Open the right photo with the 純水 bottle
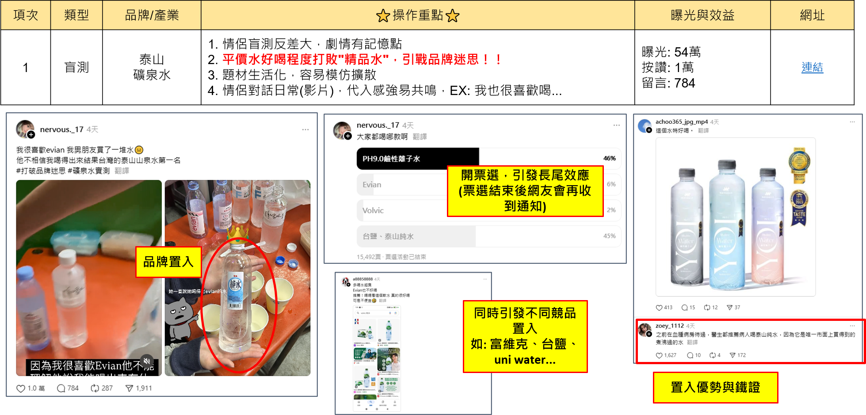The width and height of the screenshot is (866, 415). tap(237, 278)
